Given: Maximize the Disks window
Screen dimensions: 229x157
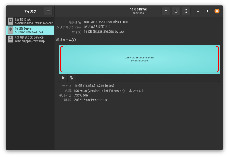Looking at the screenshot, I should pyautogui.click(x=207, y=11).
